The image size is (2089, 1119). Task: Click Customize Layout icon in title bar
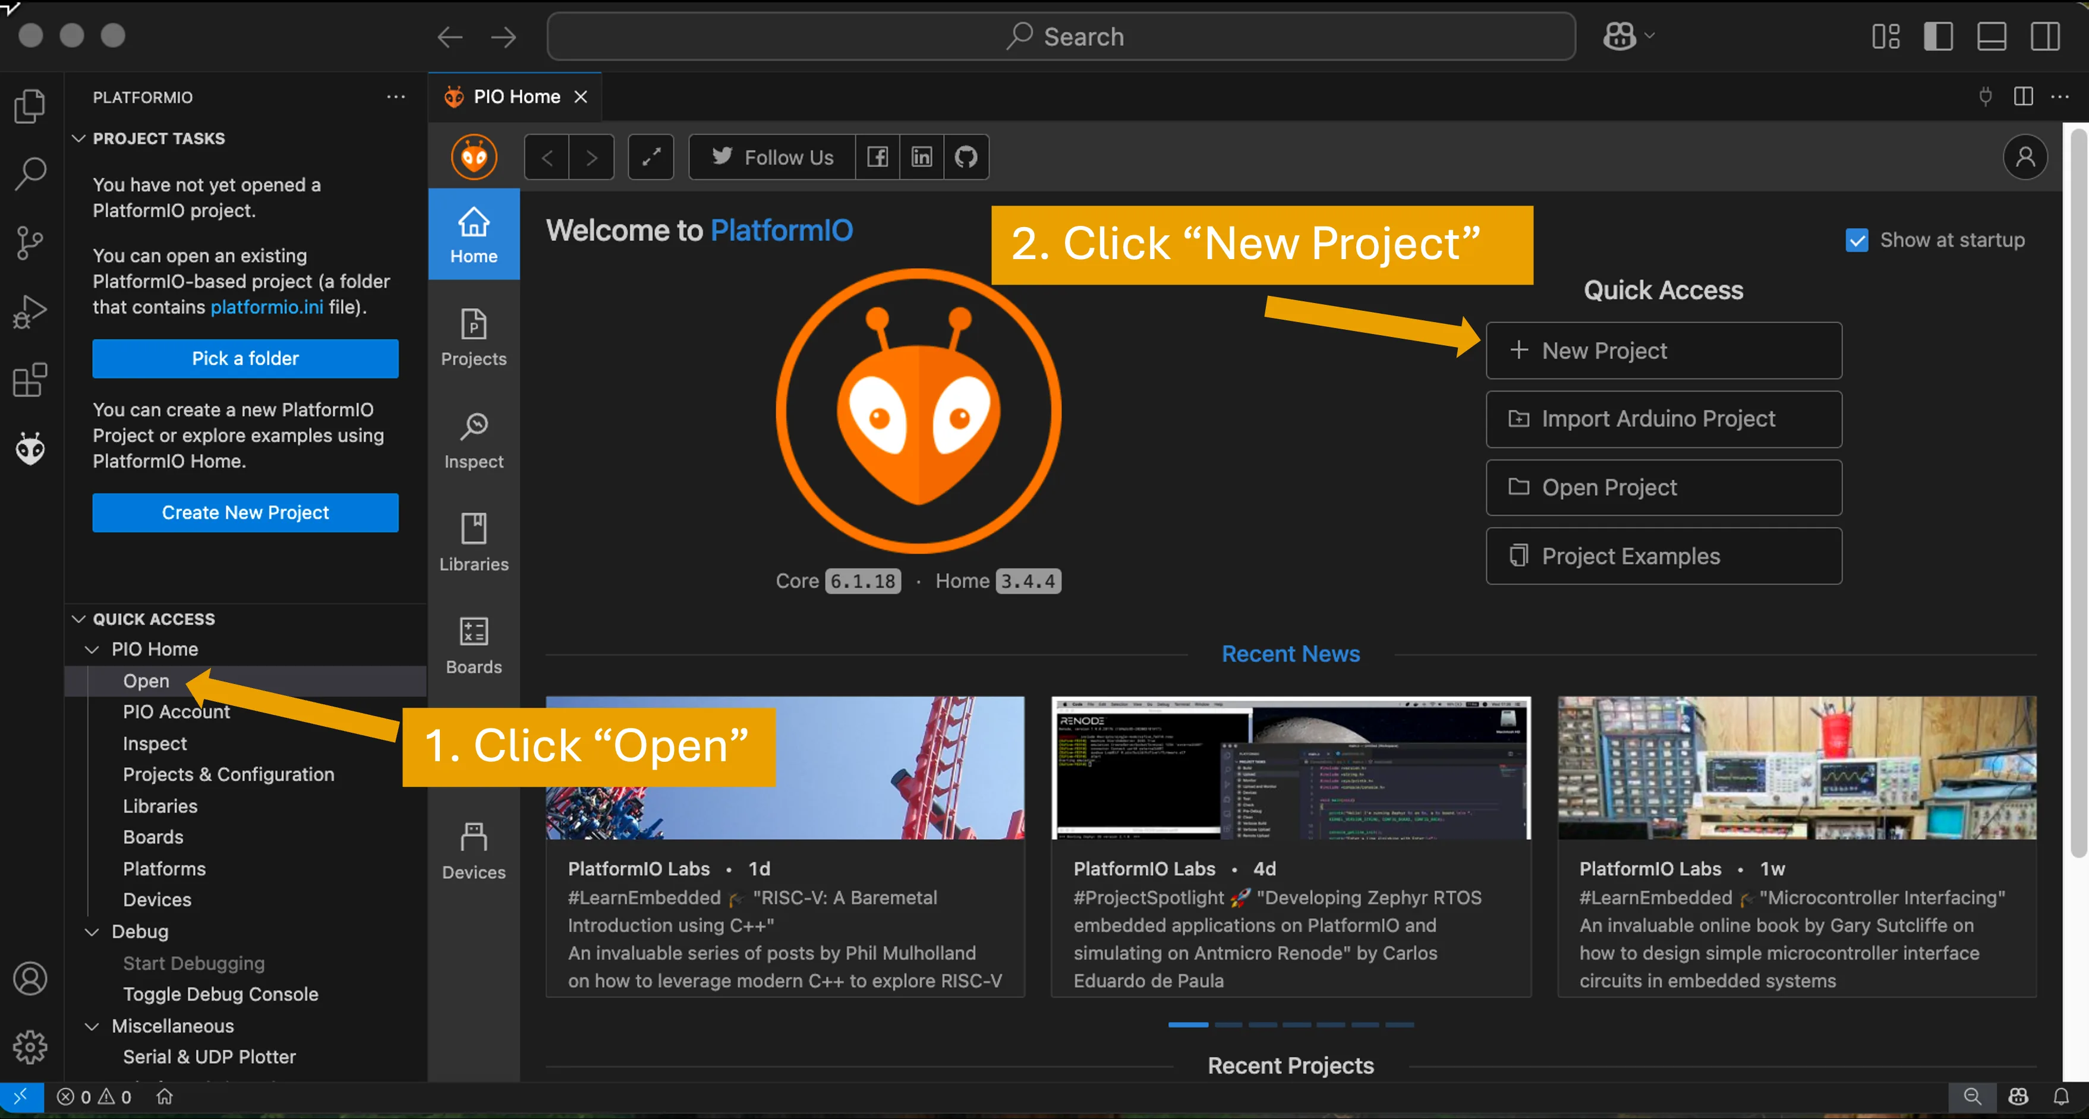(x=1886, y=36)
